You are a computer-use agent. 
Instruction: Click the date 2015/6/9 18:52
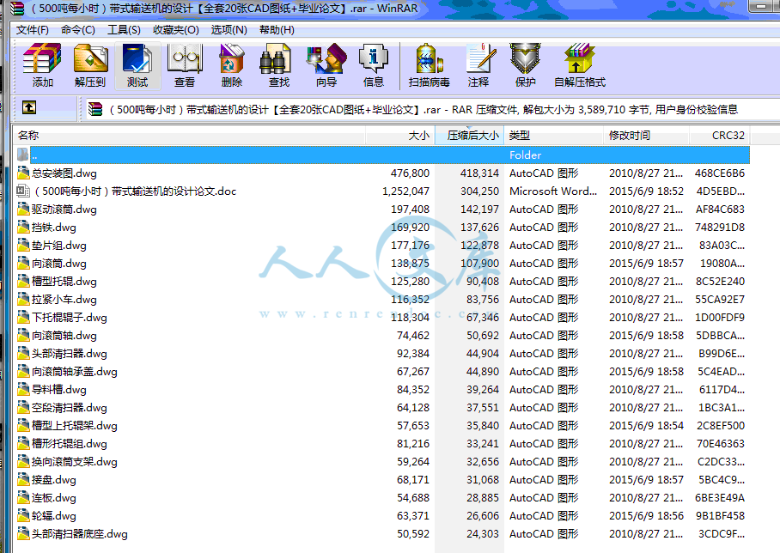pos(646,191)
